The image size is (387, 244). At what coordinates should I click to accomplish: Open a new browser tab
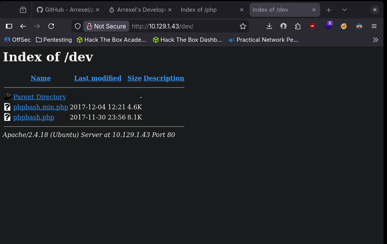[x=329, y=10]
